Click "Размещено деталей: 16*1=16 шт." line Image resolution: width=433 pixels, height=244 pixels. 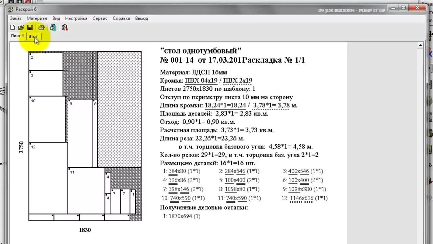click(x=208, y=163)
